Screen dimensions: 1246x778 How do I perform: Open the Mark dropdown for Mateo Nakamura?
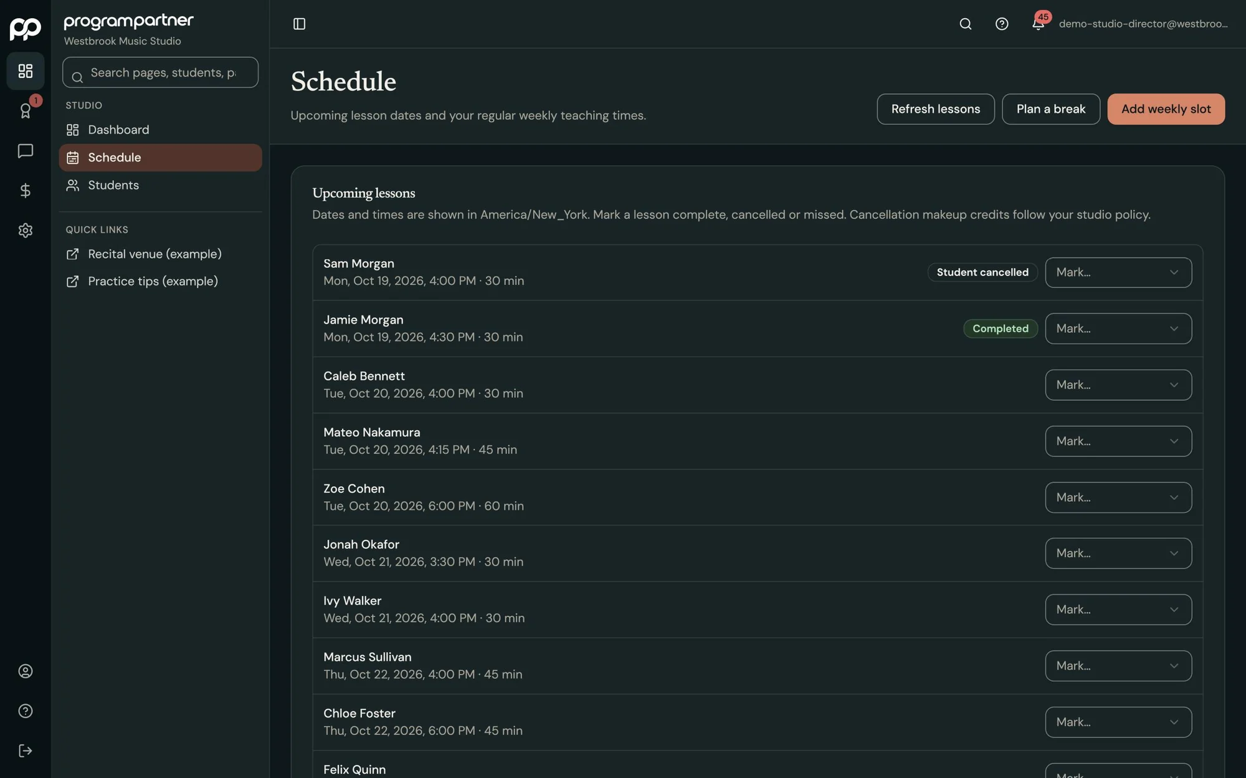coord(1118,441)
